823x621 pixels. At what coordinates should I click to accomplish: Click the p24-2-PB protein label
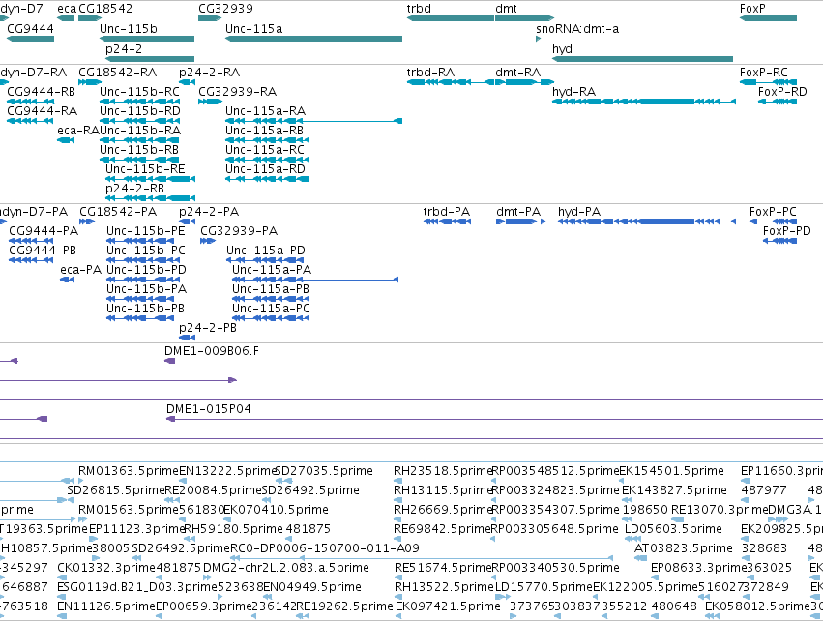[x=208, y=328]
